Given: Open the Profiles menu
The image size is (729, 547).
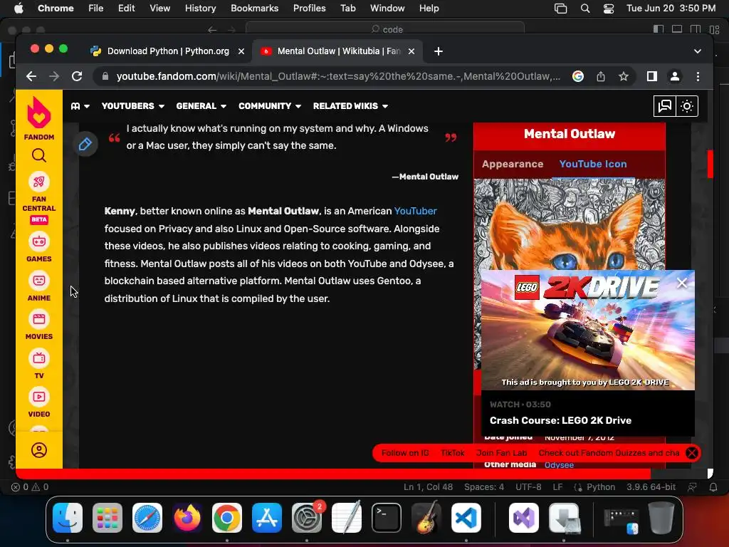Looking at the screenshot, I should click(x=309, y=9).
